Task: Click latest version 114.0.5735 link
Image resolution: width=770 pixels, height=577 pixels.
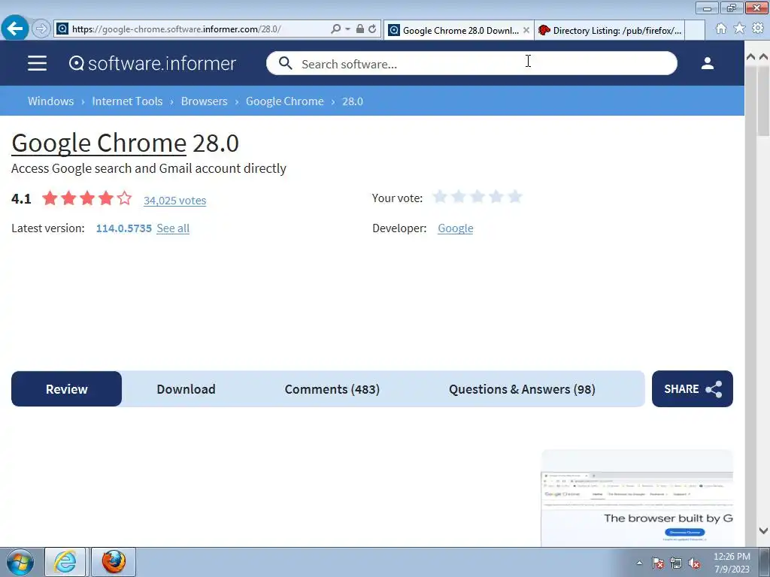Action: pos(124,228)
